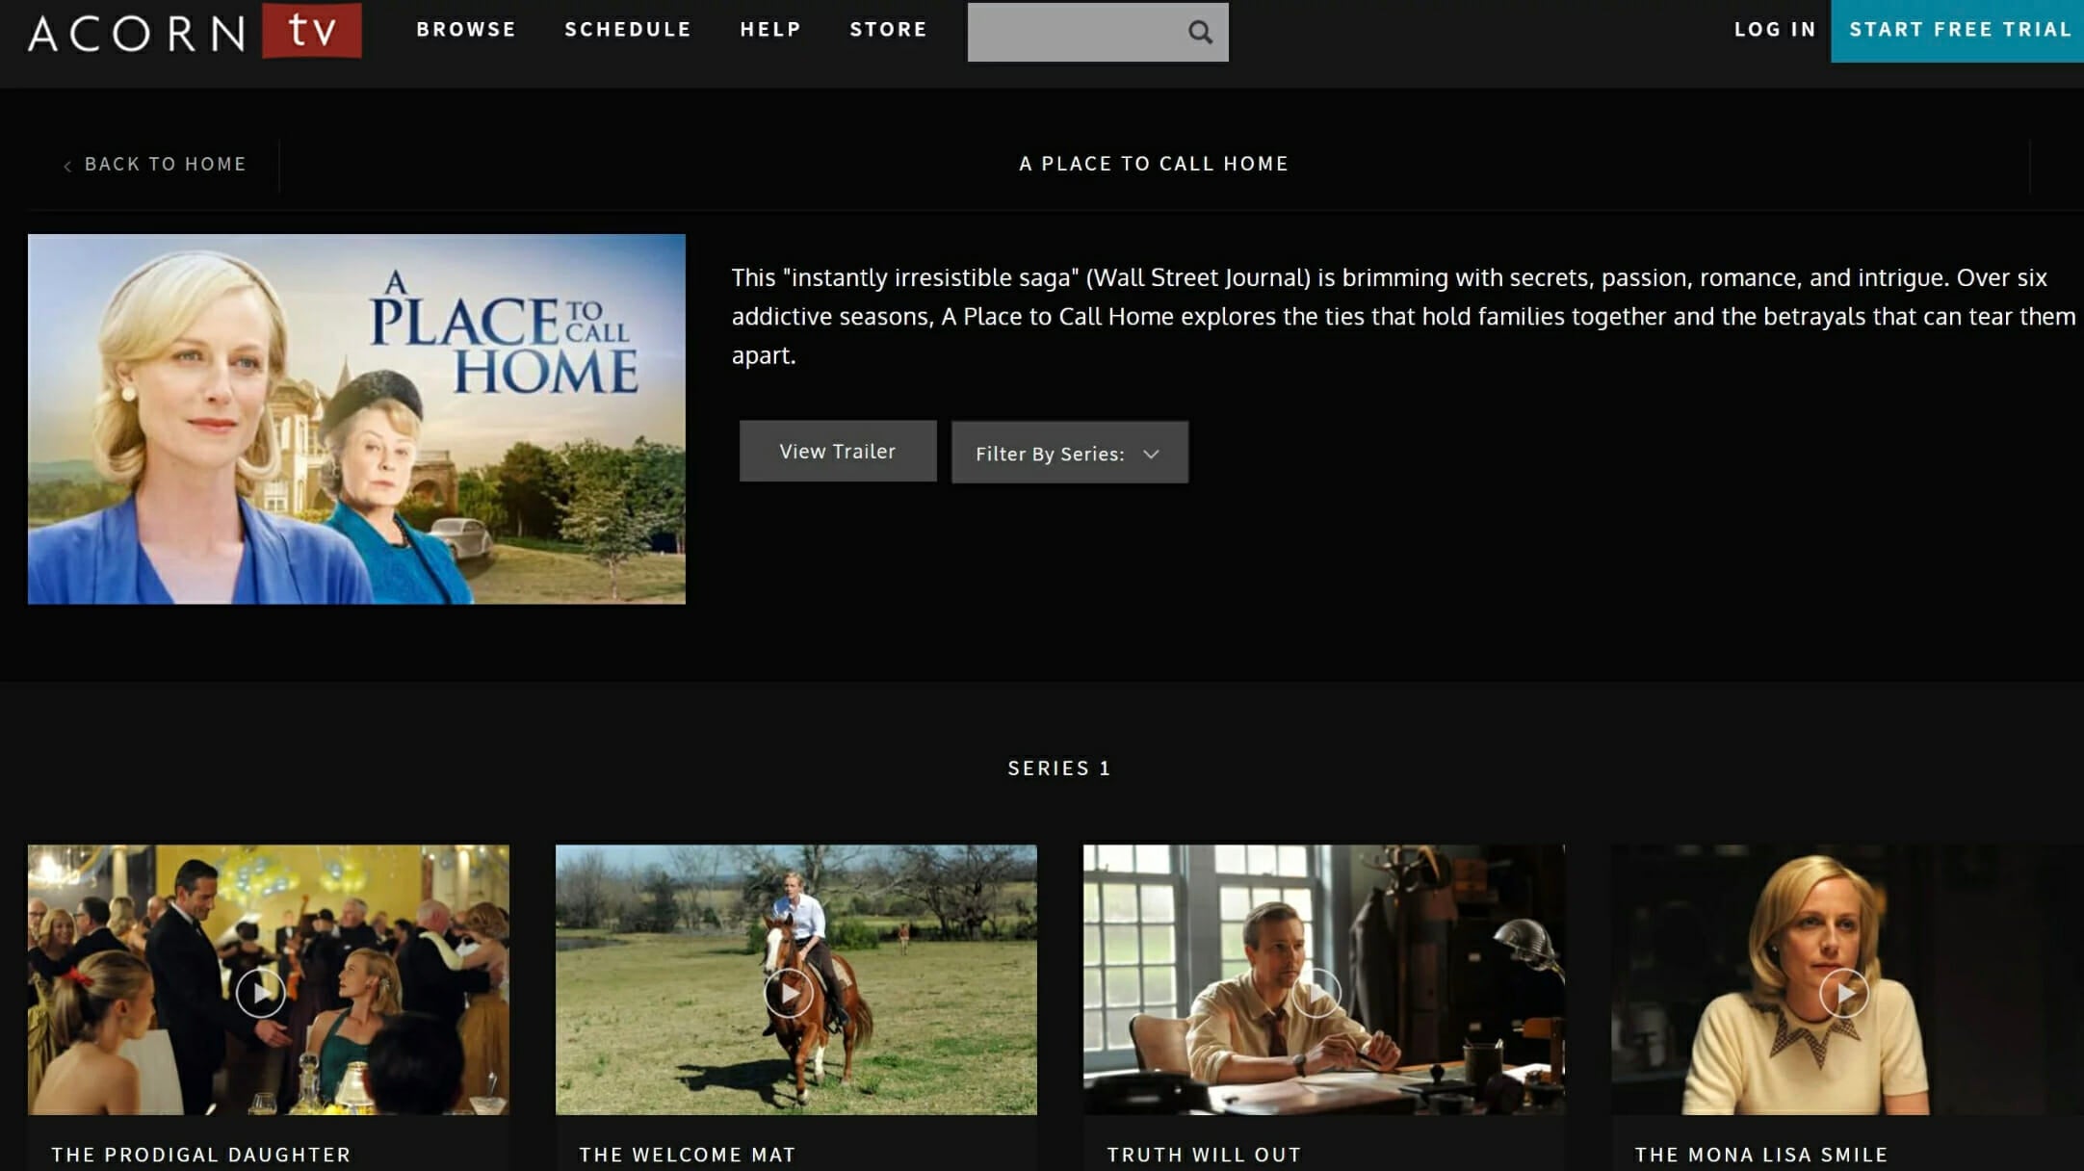
Task: Expand the Filter By Series dropdown
Action: point(1070,452)
